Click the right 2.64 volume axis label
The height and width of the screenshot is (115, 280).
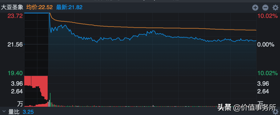pos(263,92)
